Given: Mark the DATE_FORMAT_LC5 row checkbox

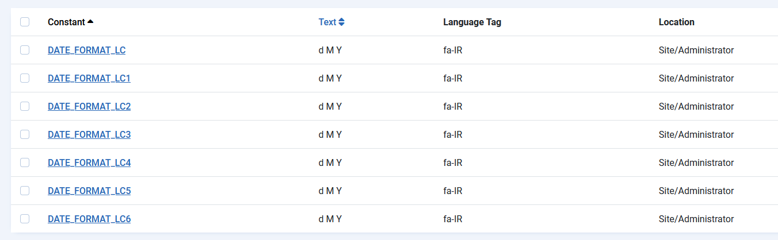Looking at the screenshot, I should pos(25,191).
